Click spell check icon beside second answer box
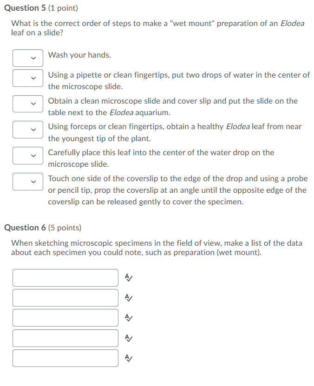The image size is (314, 386). point(129,298)
